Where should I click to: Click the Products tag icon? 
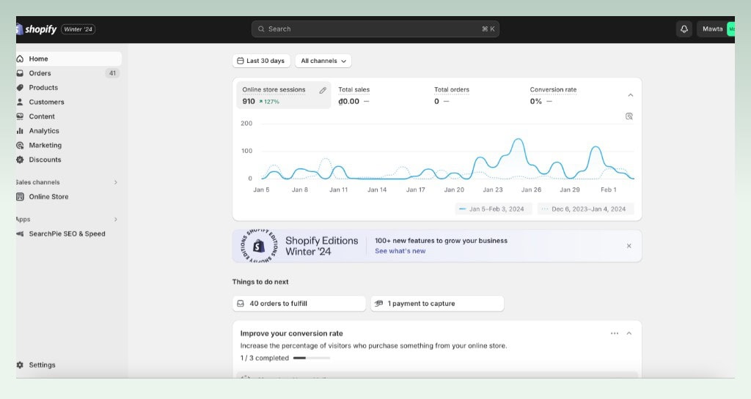pos(20,87)
